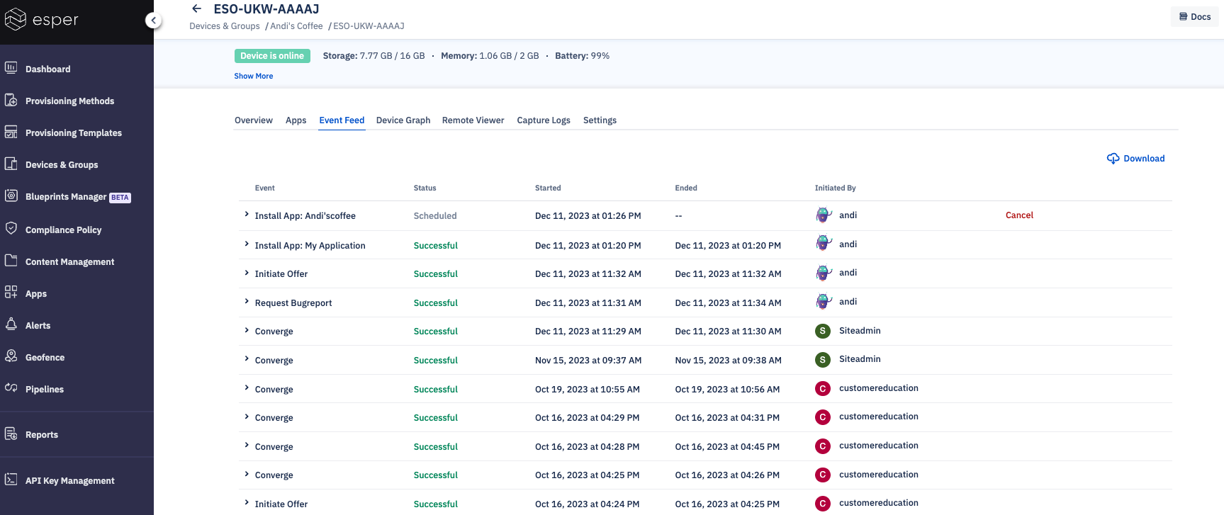Go back using the arrow beside ESO-UKW-AAAAJ
Image resolution: width=1224 pixels, height=515 pixels.
(197, 9)
